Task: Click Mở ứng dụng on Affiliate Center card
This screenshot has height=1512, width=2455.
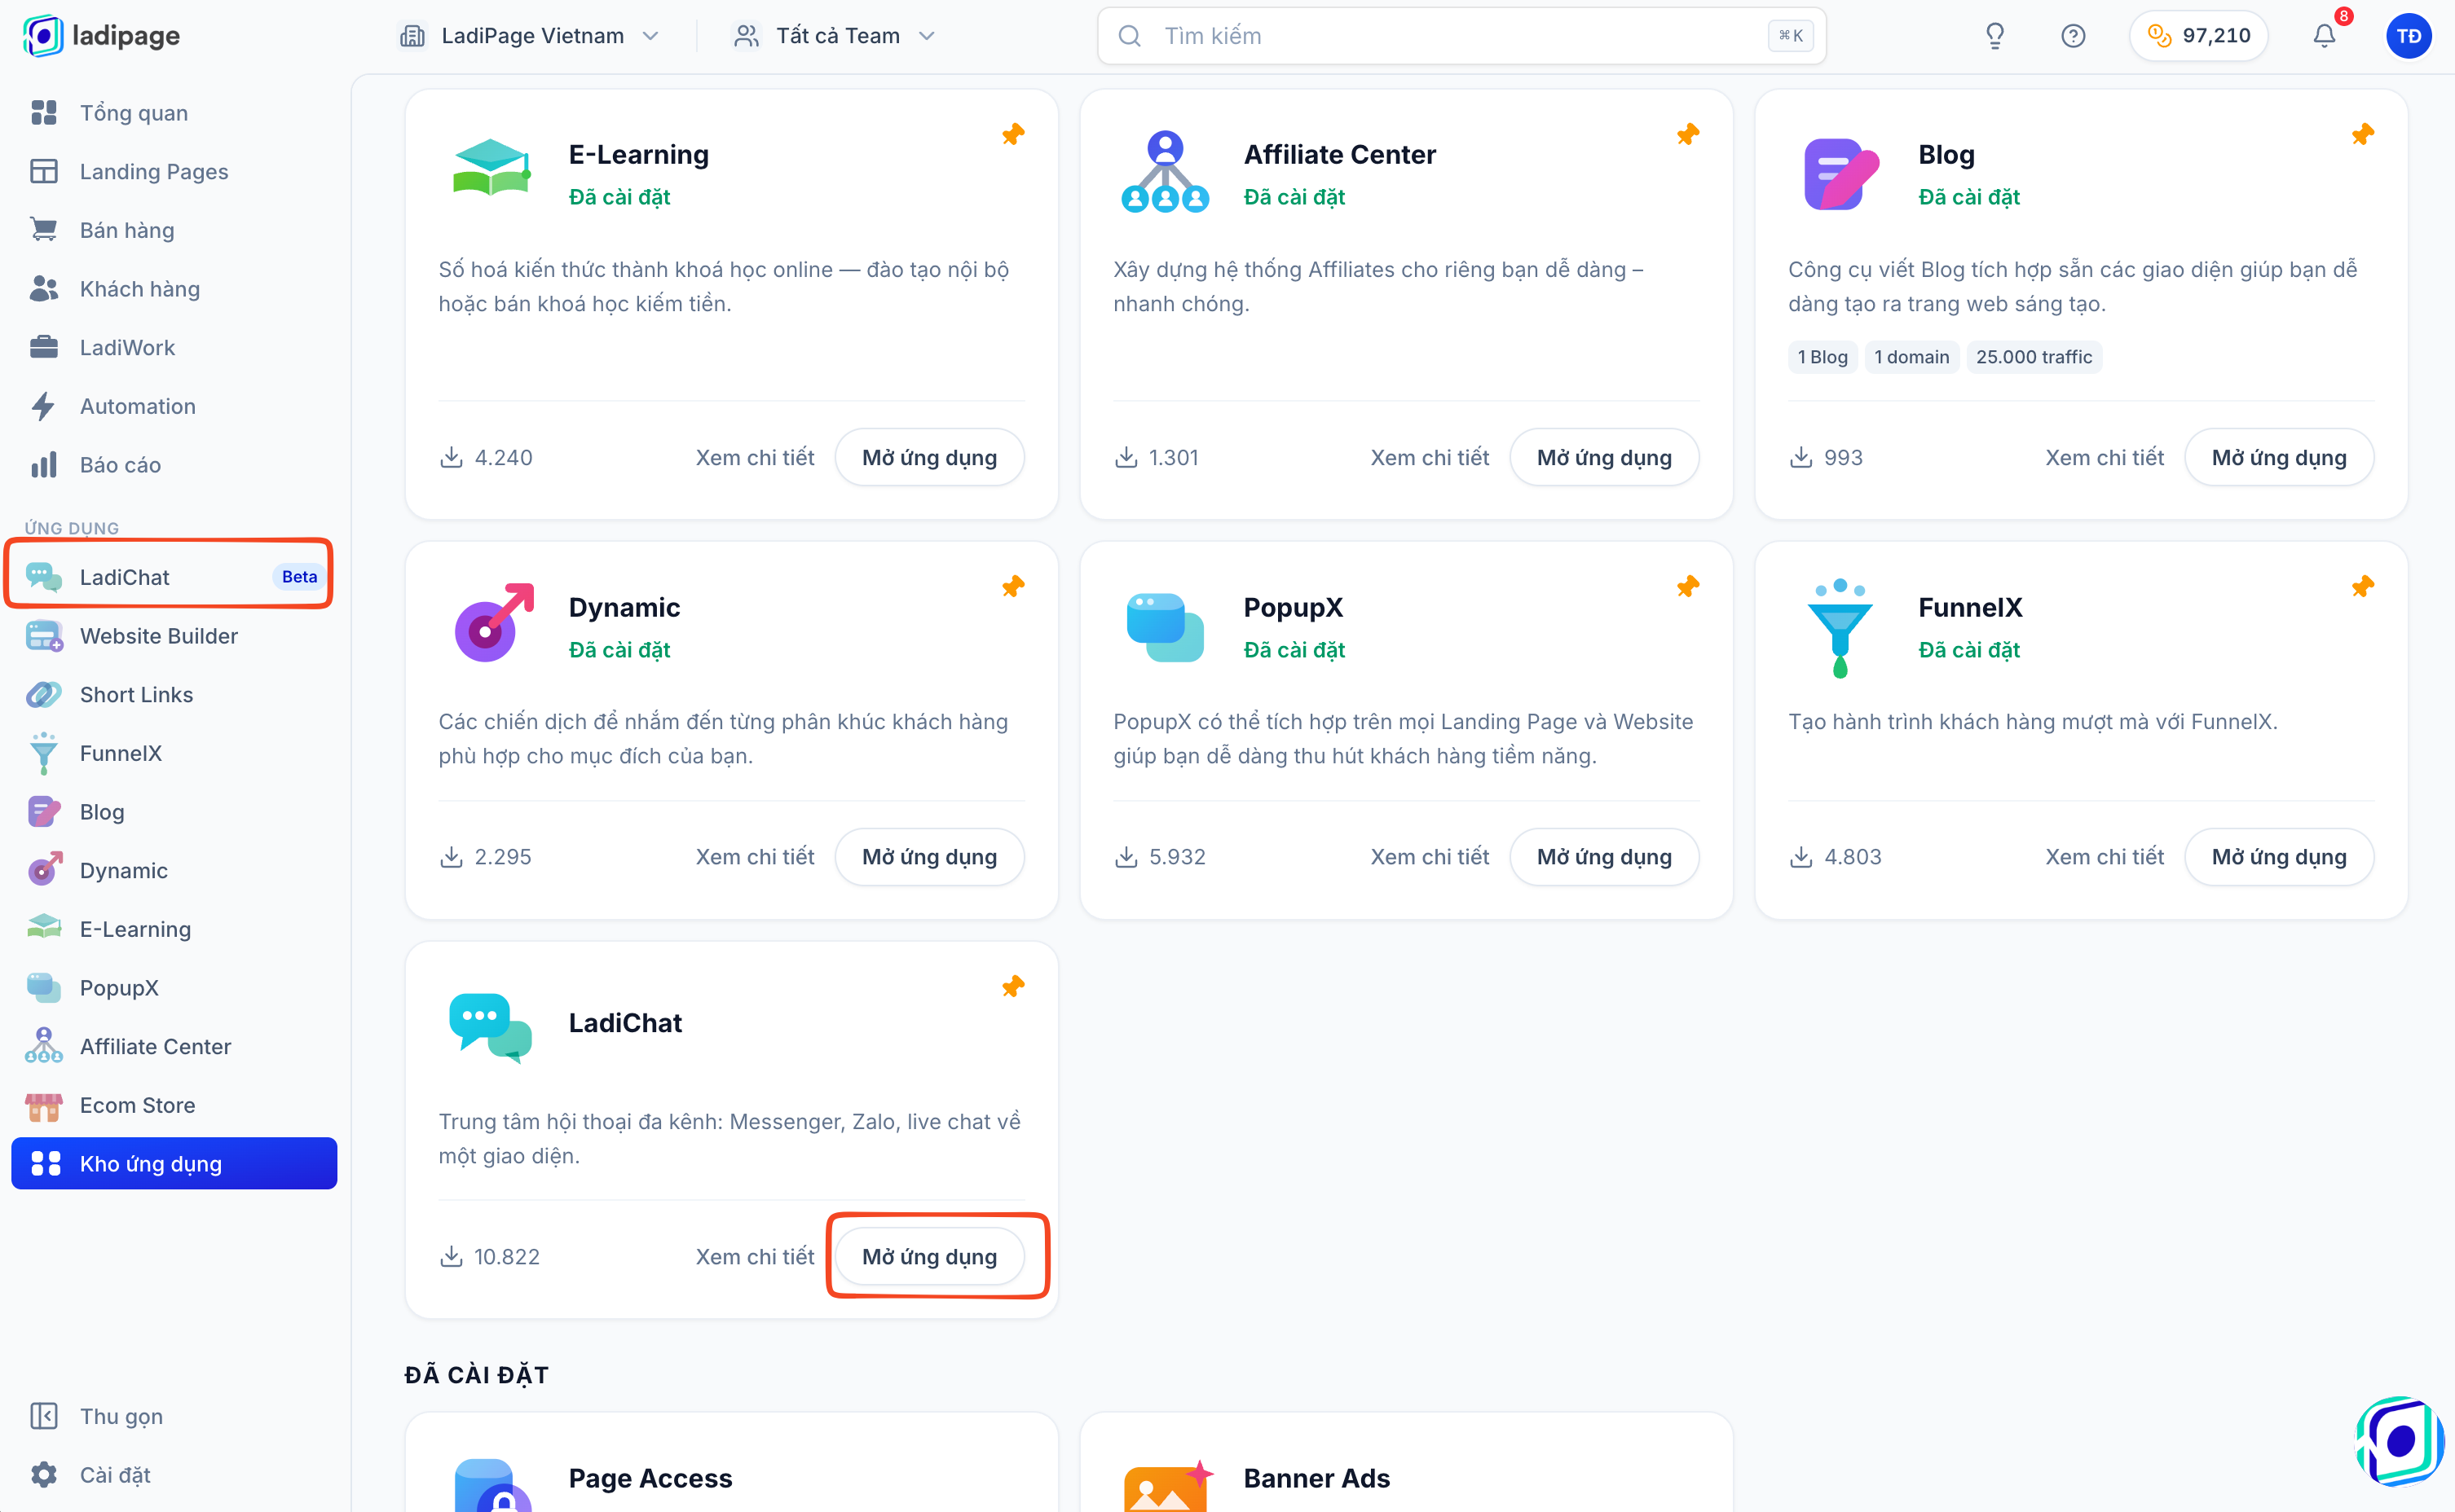Action: [1603, 457]
